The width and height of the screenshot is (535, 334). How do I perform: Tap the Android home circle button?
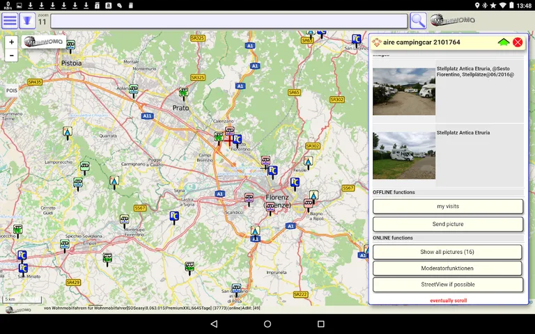267,324
